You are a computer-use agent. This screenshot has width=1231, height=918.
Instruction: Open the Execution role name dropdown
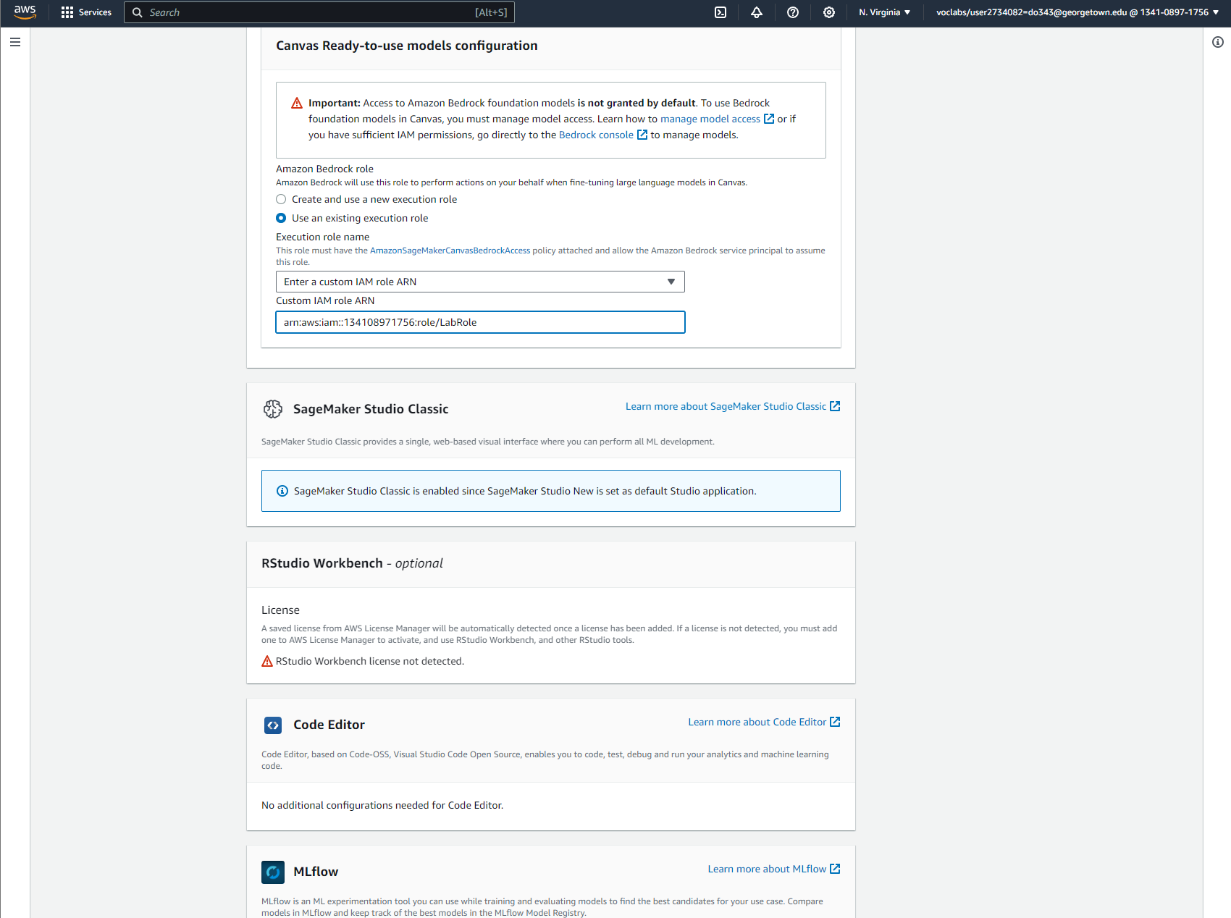480,282
